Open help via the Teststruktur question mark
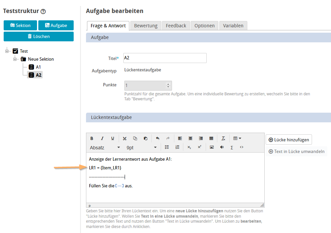 click(42, 11)
